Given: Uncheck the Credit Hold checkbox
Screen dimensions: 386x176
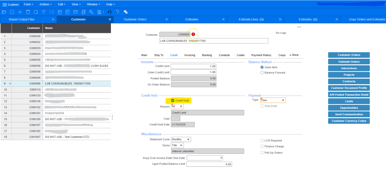Looking at the screenshot, I should pos(173,101).
